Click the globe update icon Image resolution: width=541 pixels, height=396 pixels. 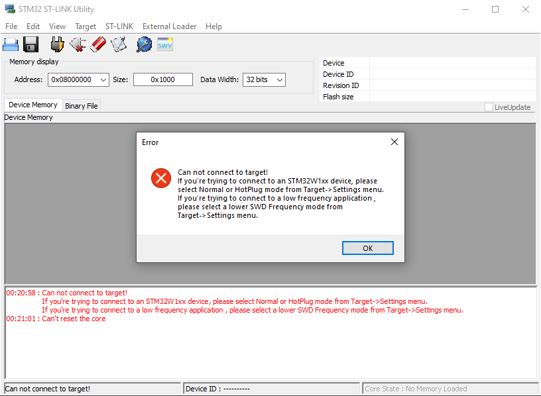(x=145, y=44)
